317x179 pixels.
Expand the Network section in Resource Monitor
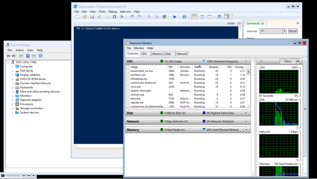click(x=246, y=121)
